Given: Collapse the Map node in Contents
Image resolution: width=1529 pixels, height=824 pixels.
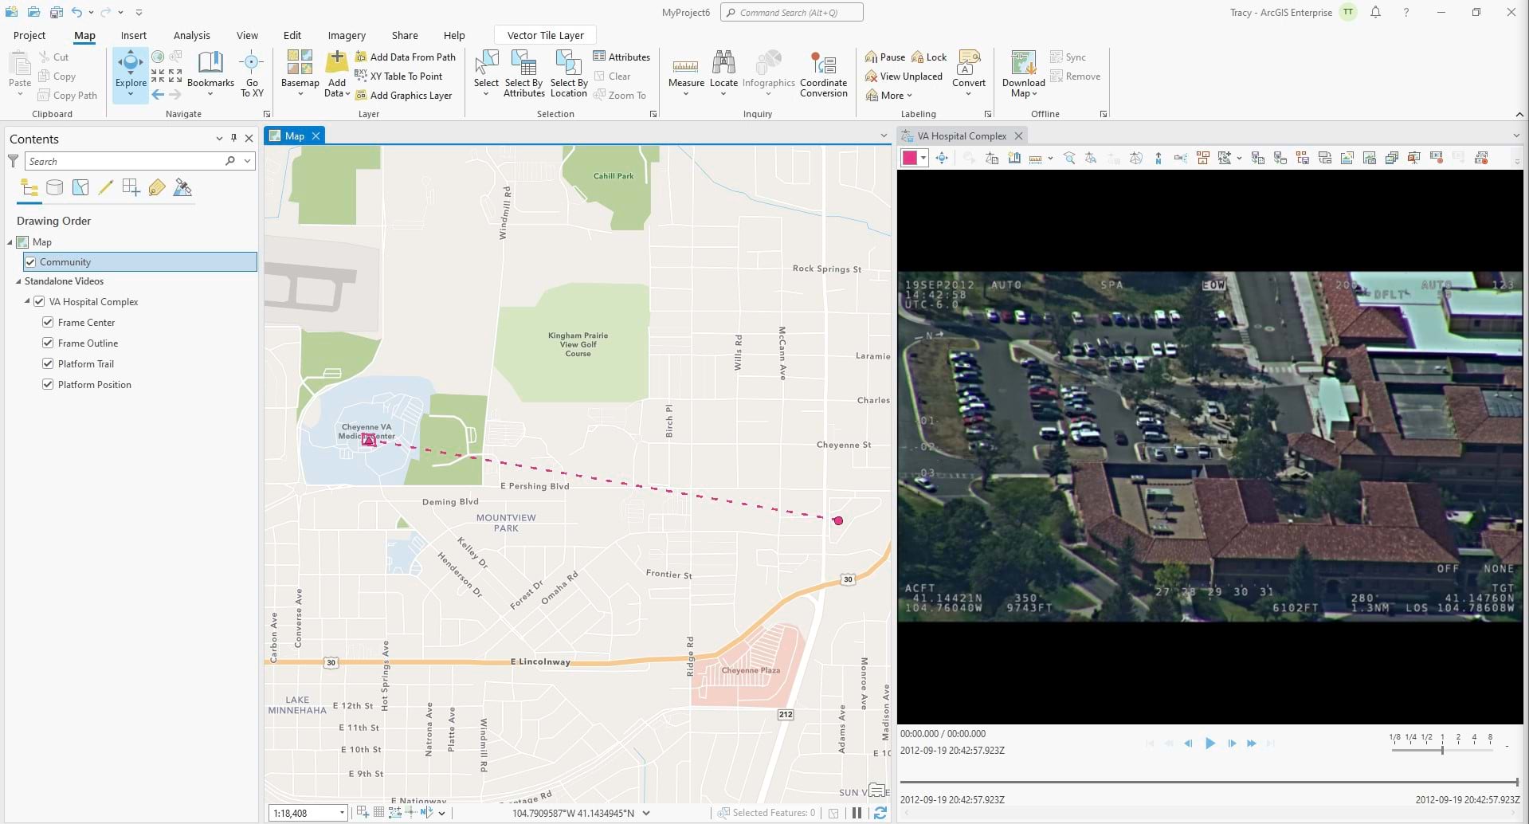Looking at the screenshot, I should 10,242.
